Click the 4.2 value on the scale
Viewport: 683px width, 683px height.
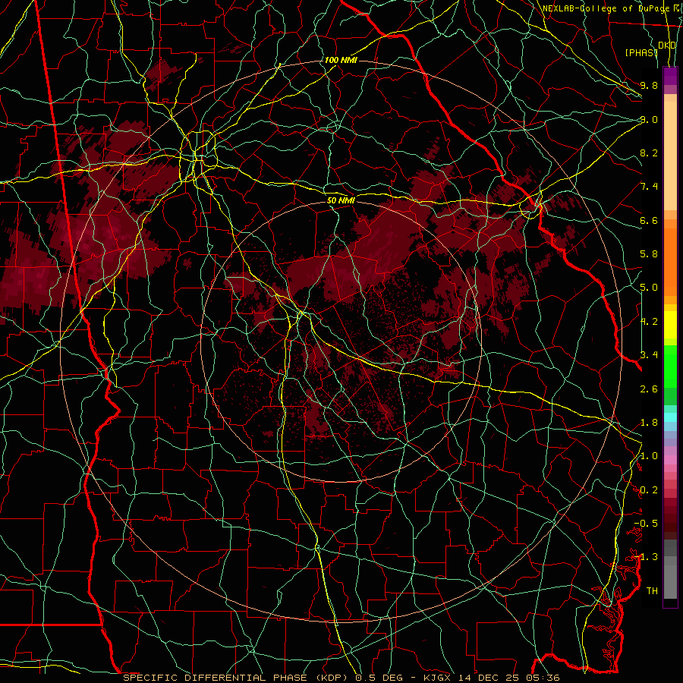(x=649, y=322)
